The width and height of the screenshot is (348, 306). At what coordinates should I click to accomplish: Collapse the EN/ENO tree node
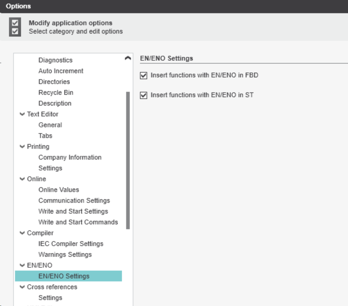pos(22,265)
